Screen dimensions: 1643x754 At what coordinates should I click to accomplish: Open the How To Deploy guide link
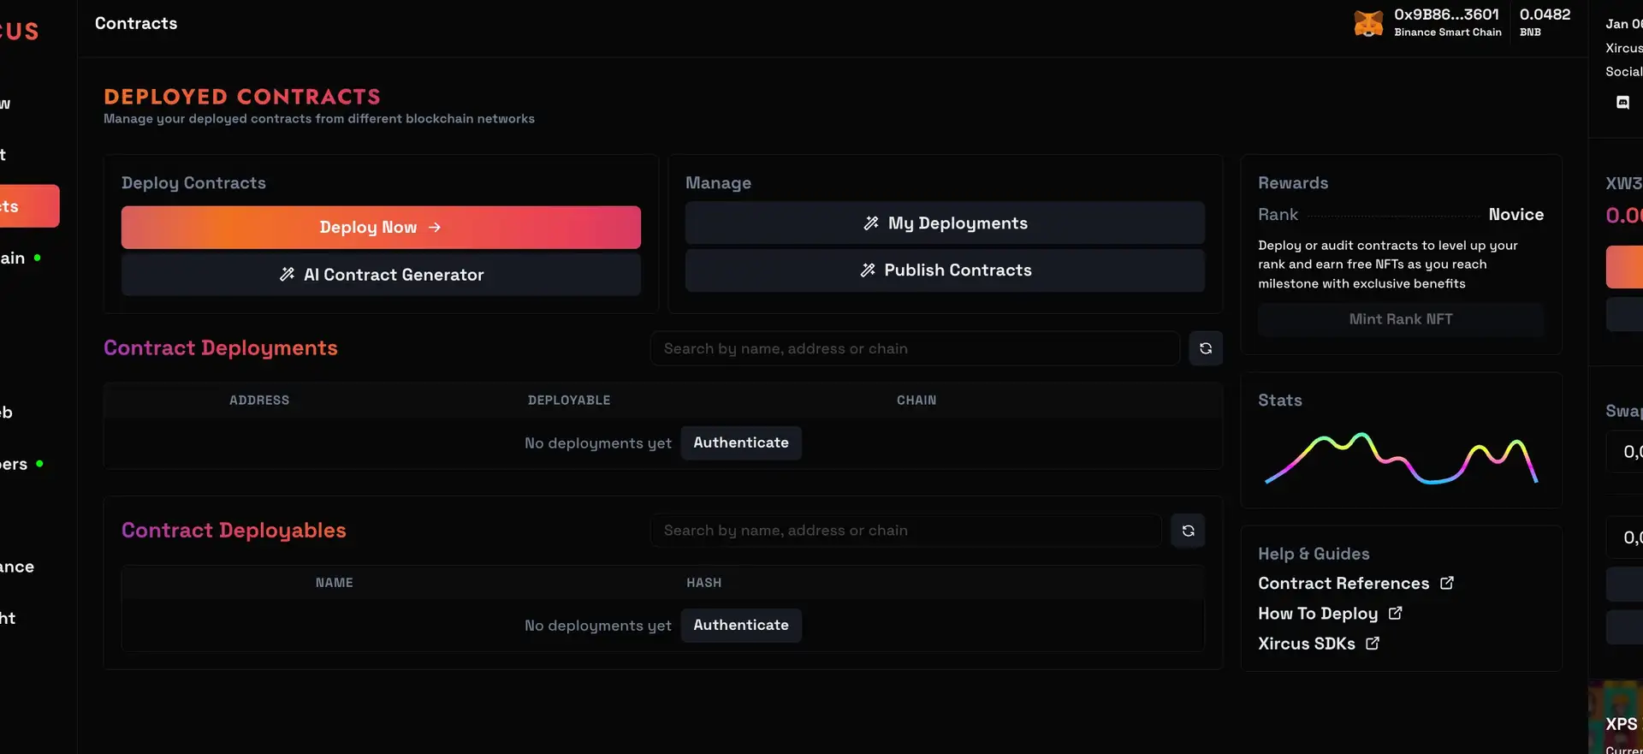(x=1318, y=613)
